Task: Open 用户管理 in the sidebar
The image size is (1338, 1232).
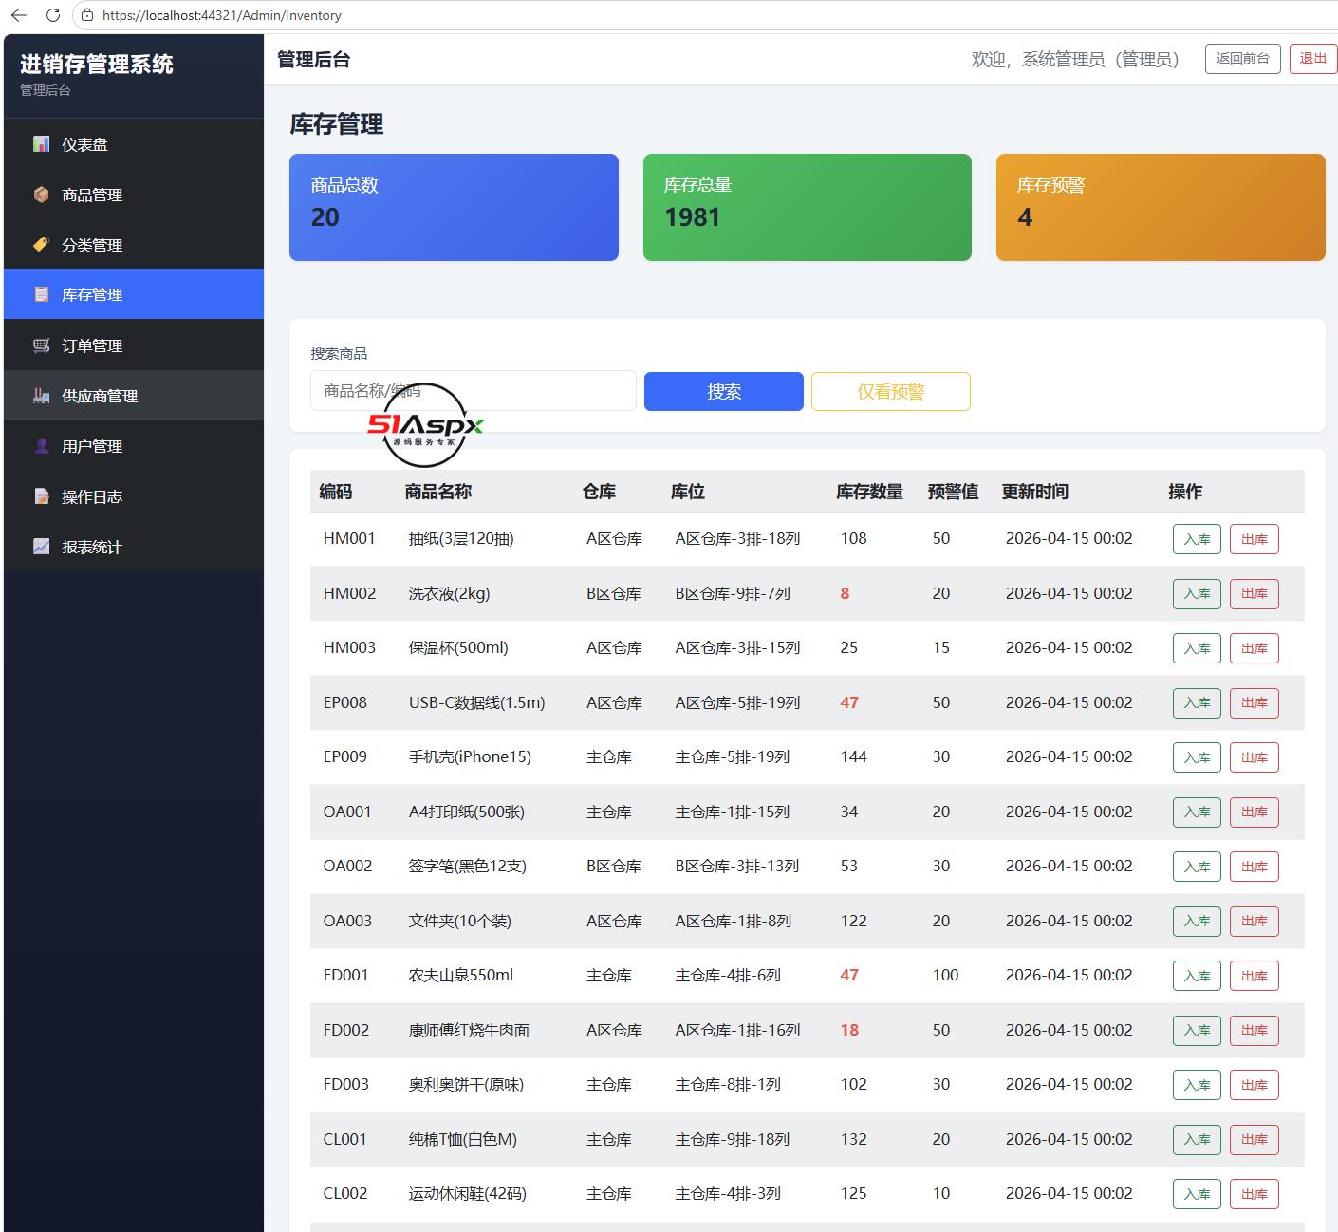Action: 134,446
